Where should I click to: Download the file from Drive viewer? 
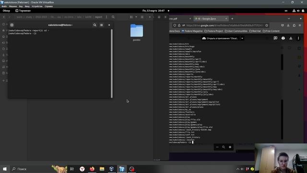(291, 38)
